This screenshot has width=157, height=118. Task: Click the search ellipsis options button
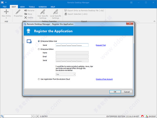click(35, 116)
